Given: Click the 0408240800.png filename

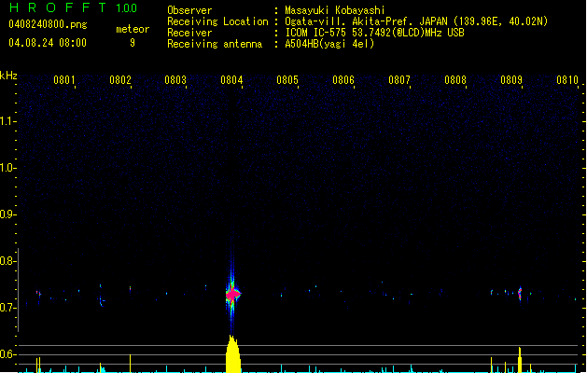Looking at the screenshot, I should [47, 24].
